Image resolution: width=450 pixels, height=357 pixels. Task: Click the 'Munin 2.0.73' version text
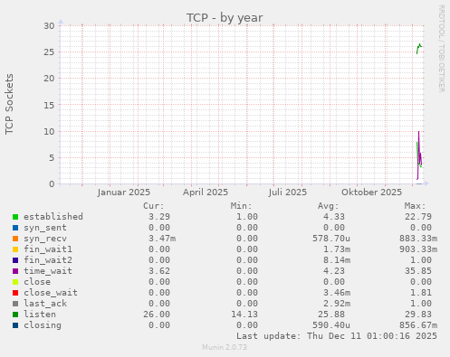pos(225,347)
